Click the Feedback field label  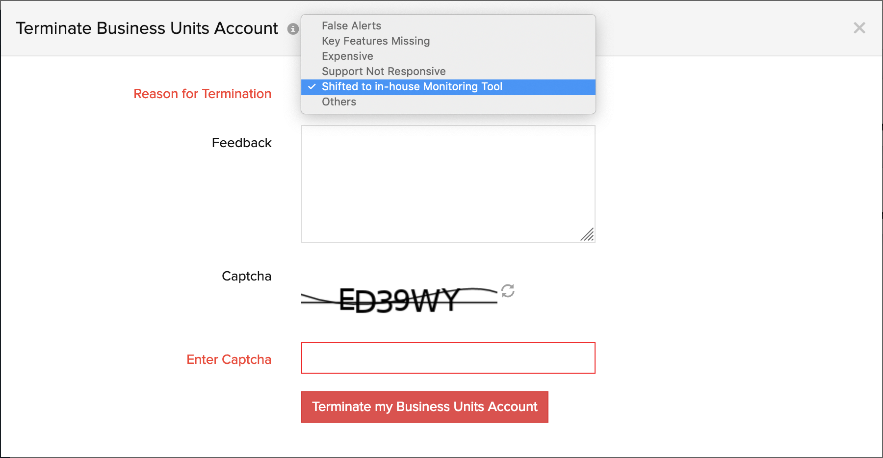point(241,143)
